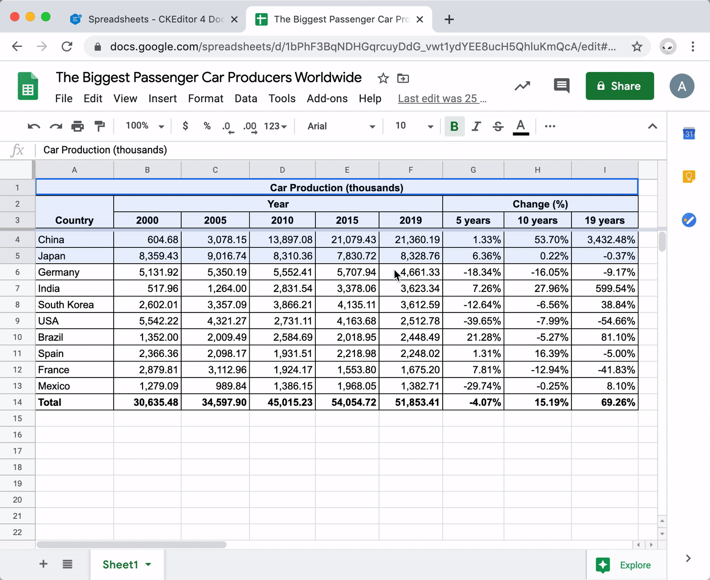Select cell with -54.66%
Viewport: 710px width, 580px height.
[605, 321]
